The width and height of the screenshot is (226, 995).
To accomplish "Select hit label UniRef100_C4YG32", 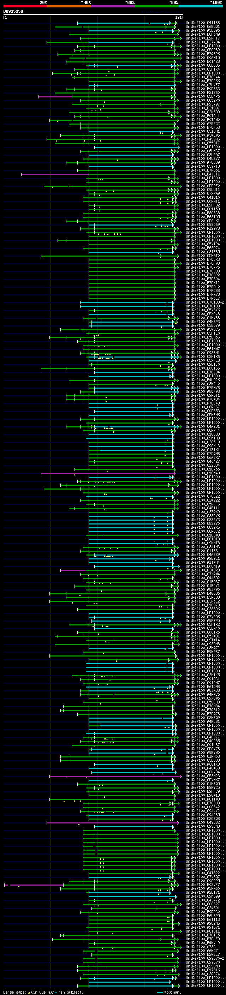I will pos(203,823).
